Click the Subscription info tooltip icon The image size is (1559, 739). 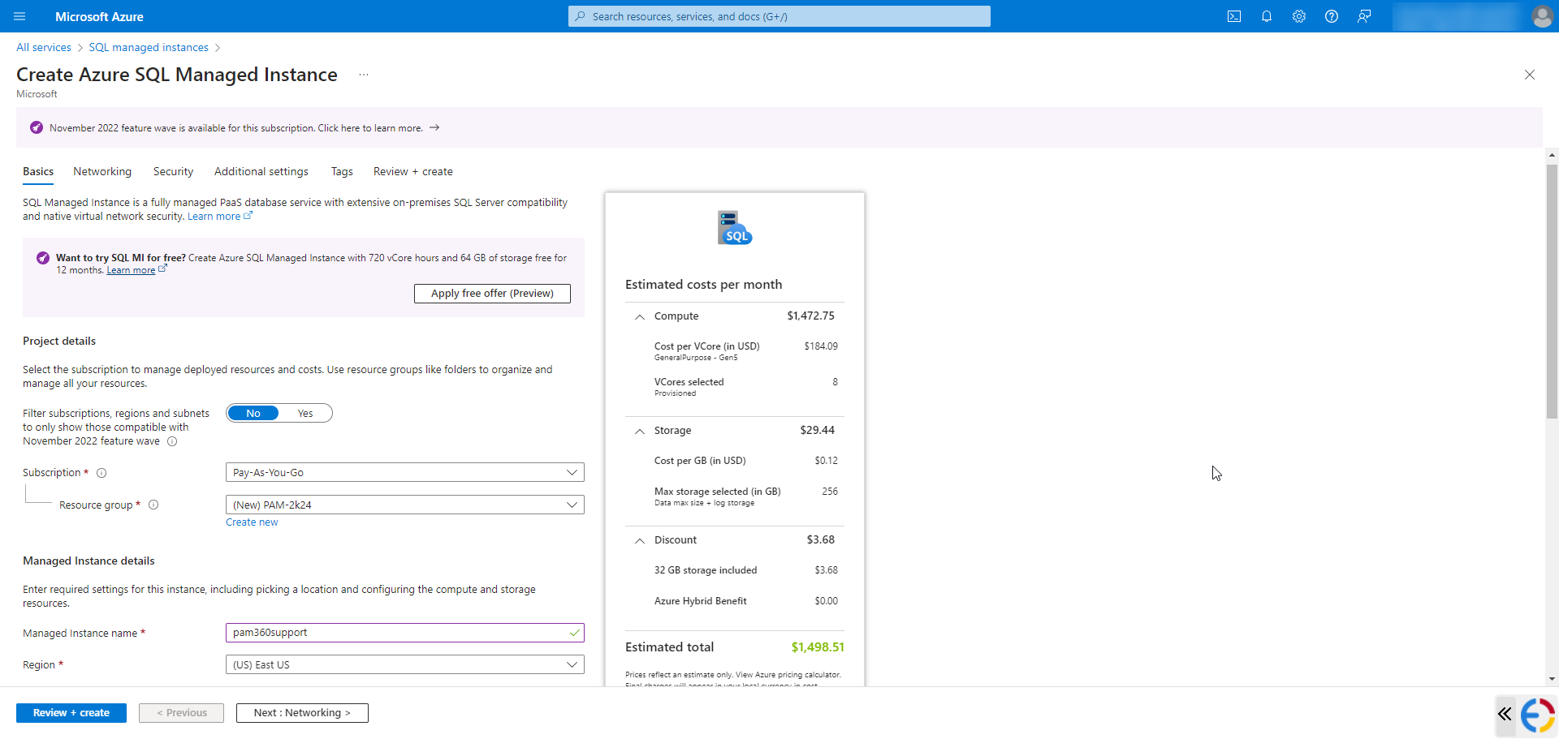pyautogui.click(x=101, y=473)
